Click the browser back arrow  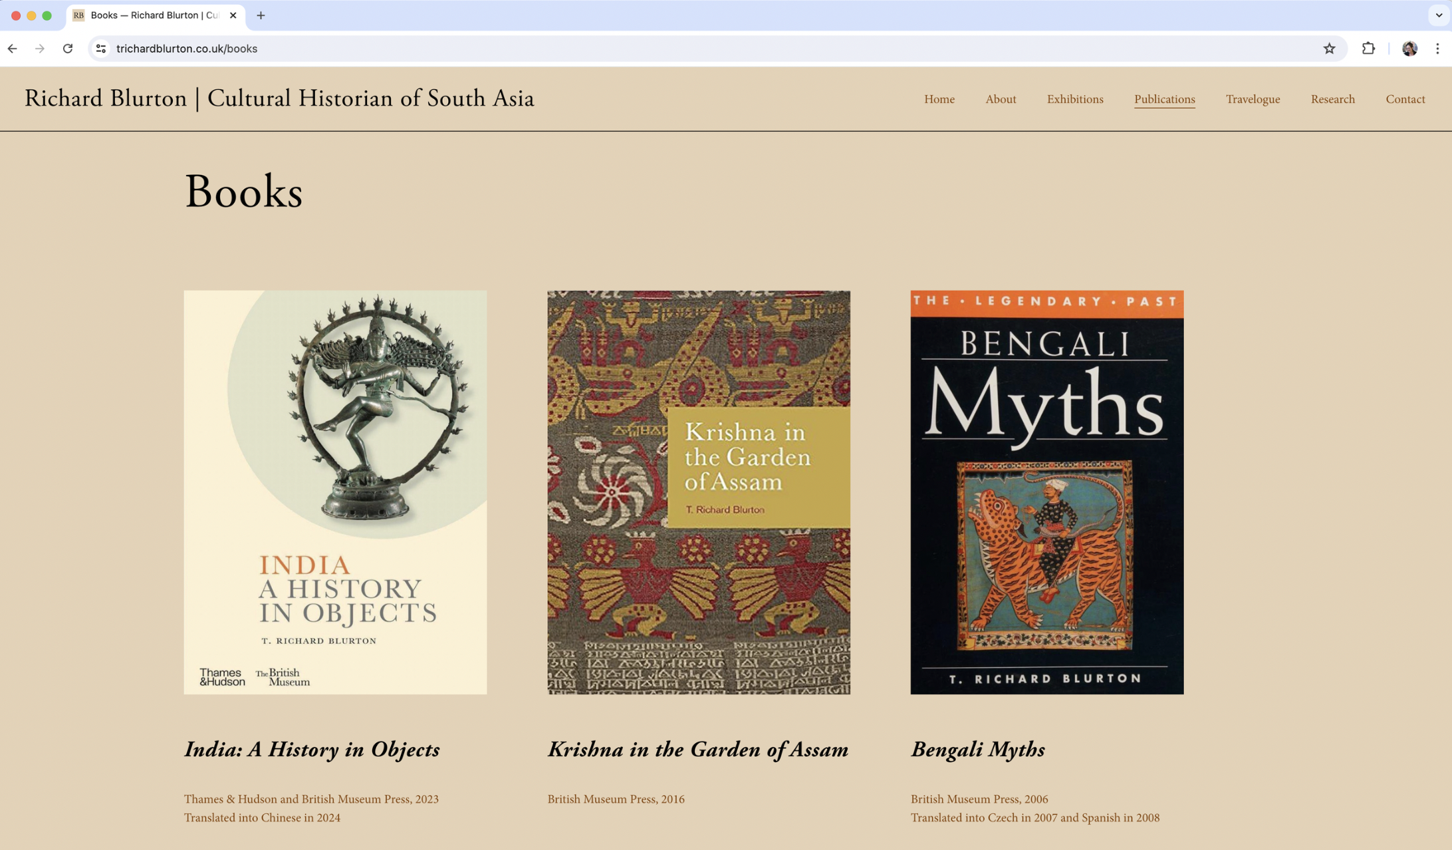(x=13, y=49)
